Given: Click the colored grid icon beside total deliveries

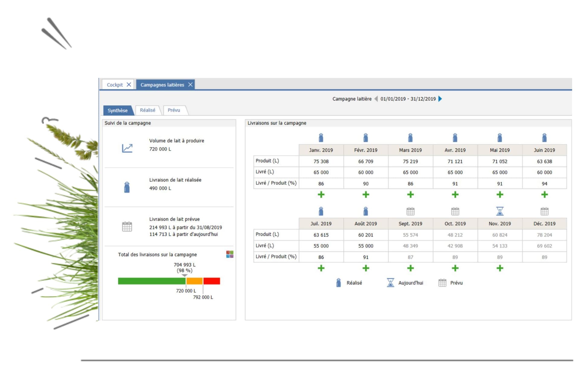Looking at the screenshot, I should (x=230, y=254).
